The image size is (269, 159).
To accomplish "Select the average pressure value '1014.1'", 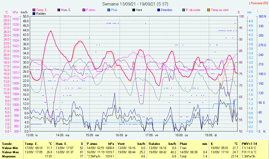I will 110,156.
